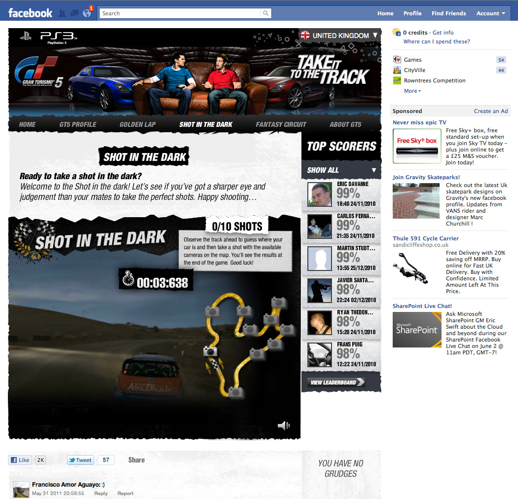Image resolution: width=518 pixels, height=499 pixels.
Task: Click the Share link below the game
Action: (137, 460)
